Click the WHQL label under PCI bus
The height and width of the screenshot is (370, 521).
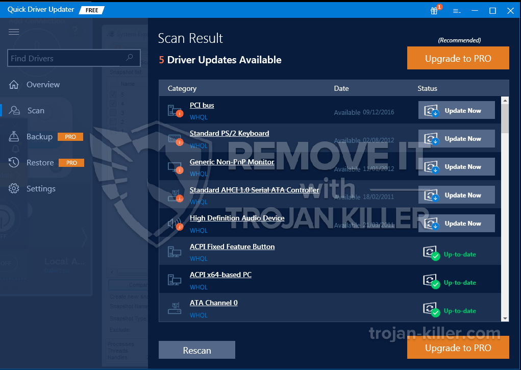(x=199, y=117)
